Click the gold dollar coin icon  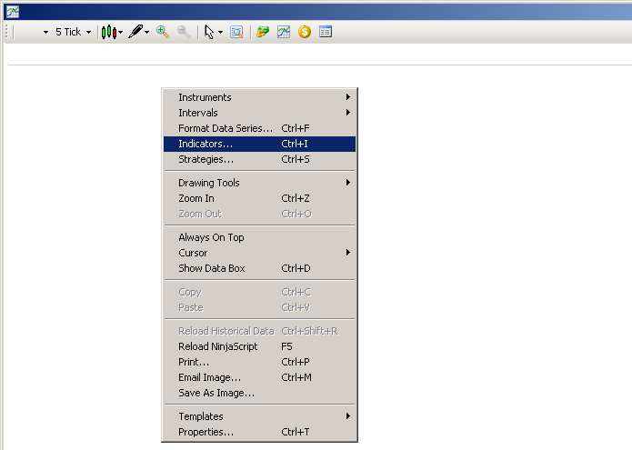pyautogui.click(x=305, y=32)
